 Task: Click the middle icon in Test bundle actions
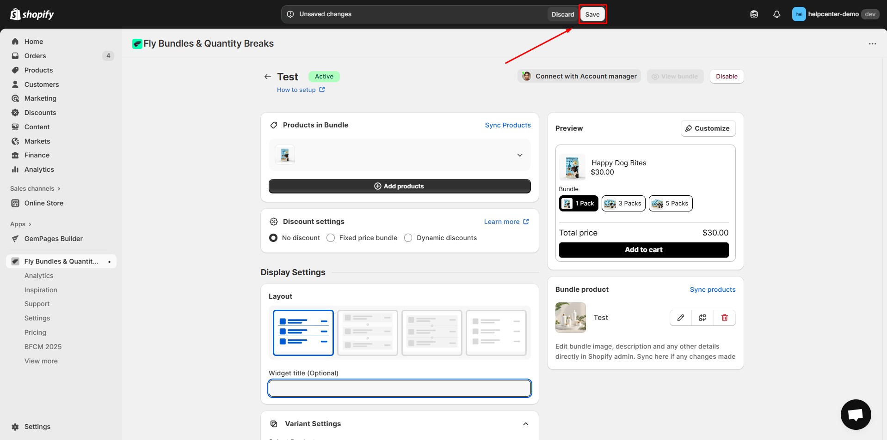pos(702,318)
